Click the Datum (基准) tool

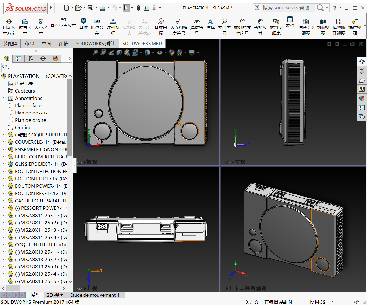pyautogui.click(x=83, y=24)
